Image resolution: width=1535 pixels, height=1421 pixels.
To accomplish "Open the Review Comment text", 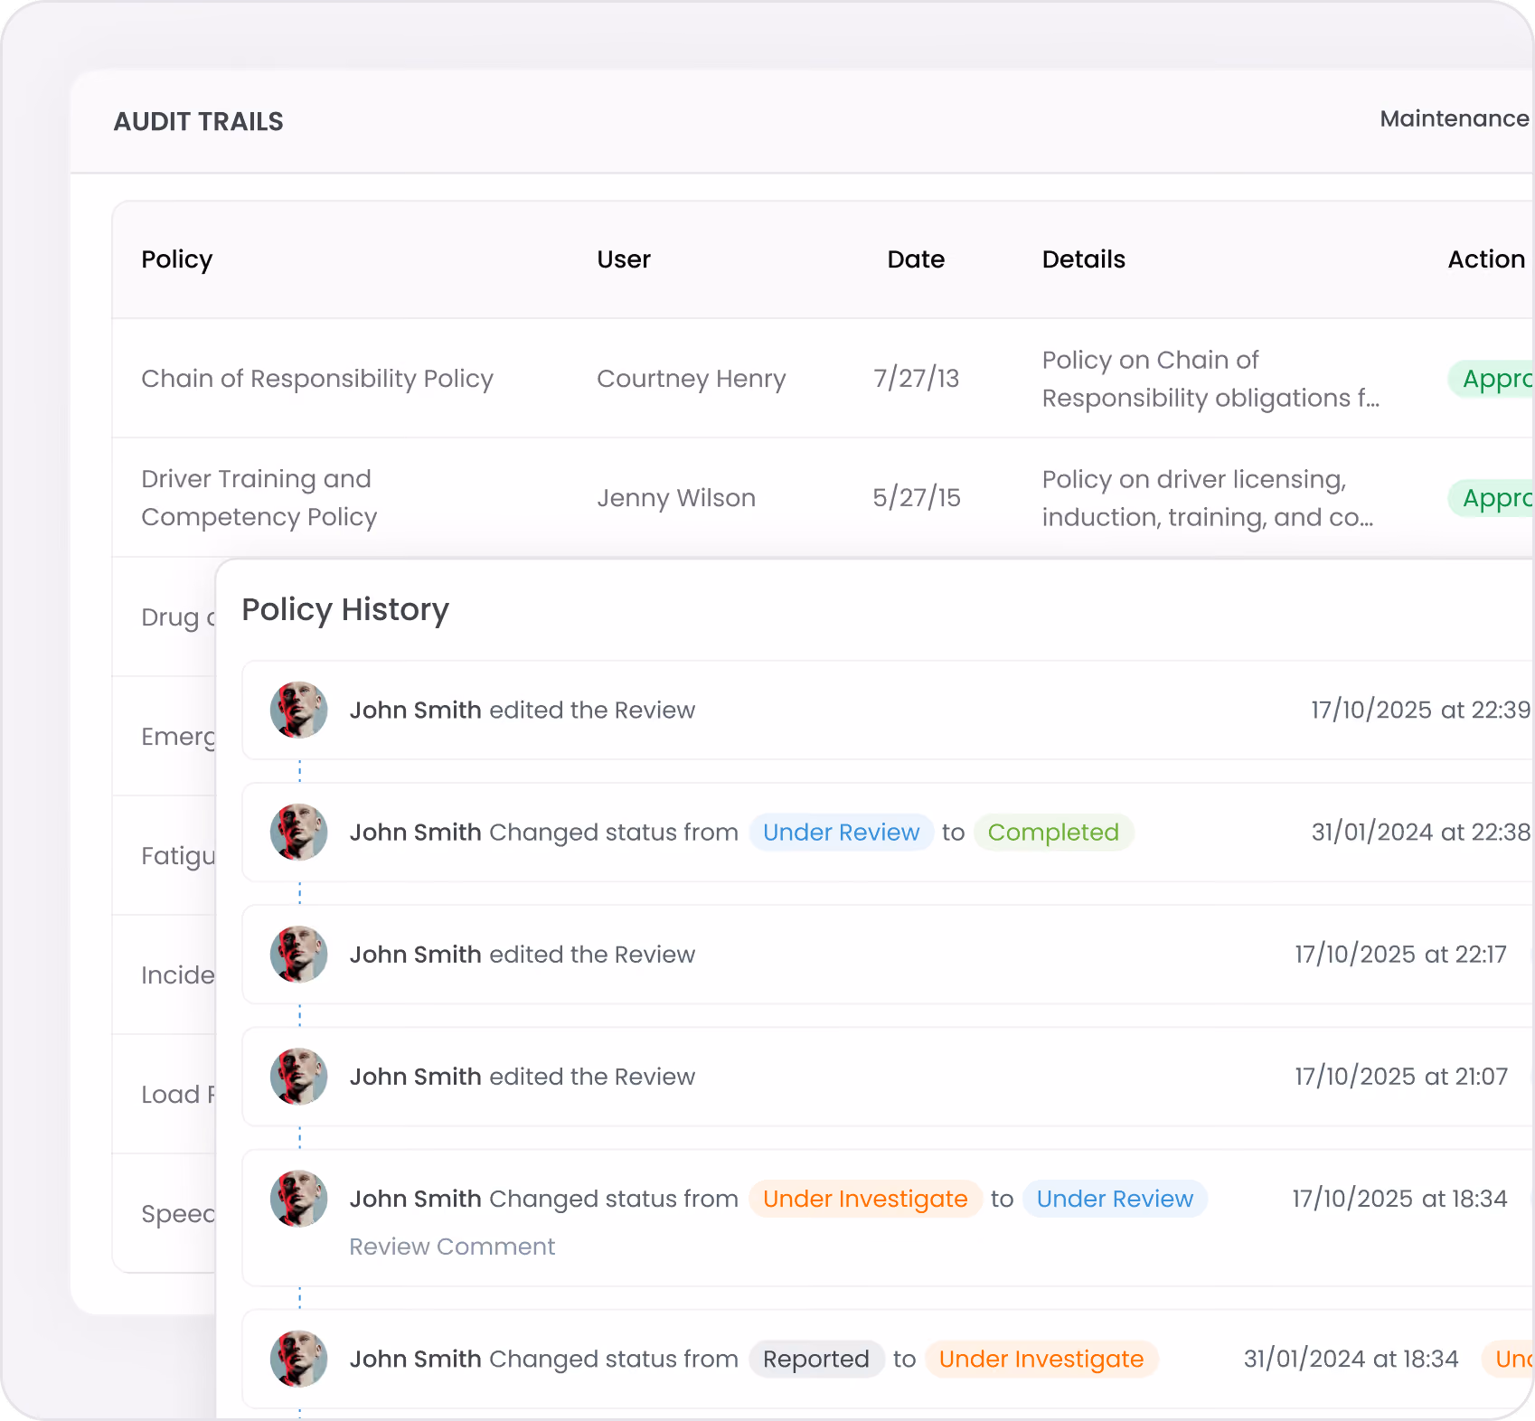I will pos(452,1247).
